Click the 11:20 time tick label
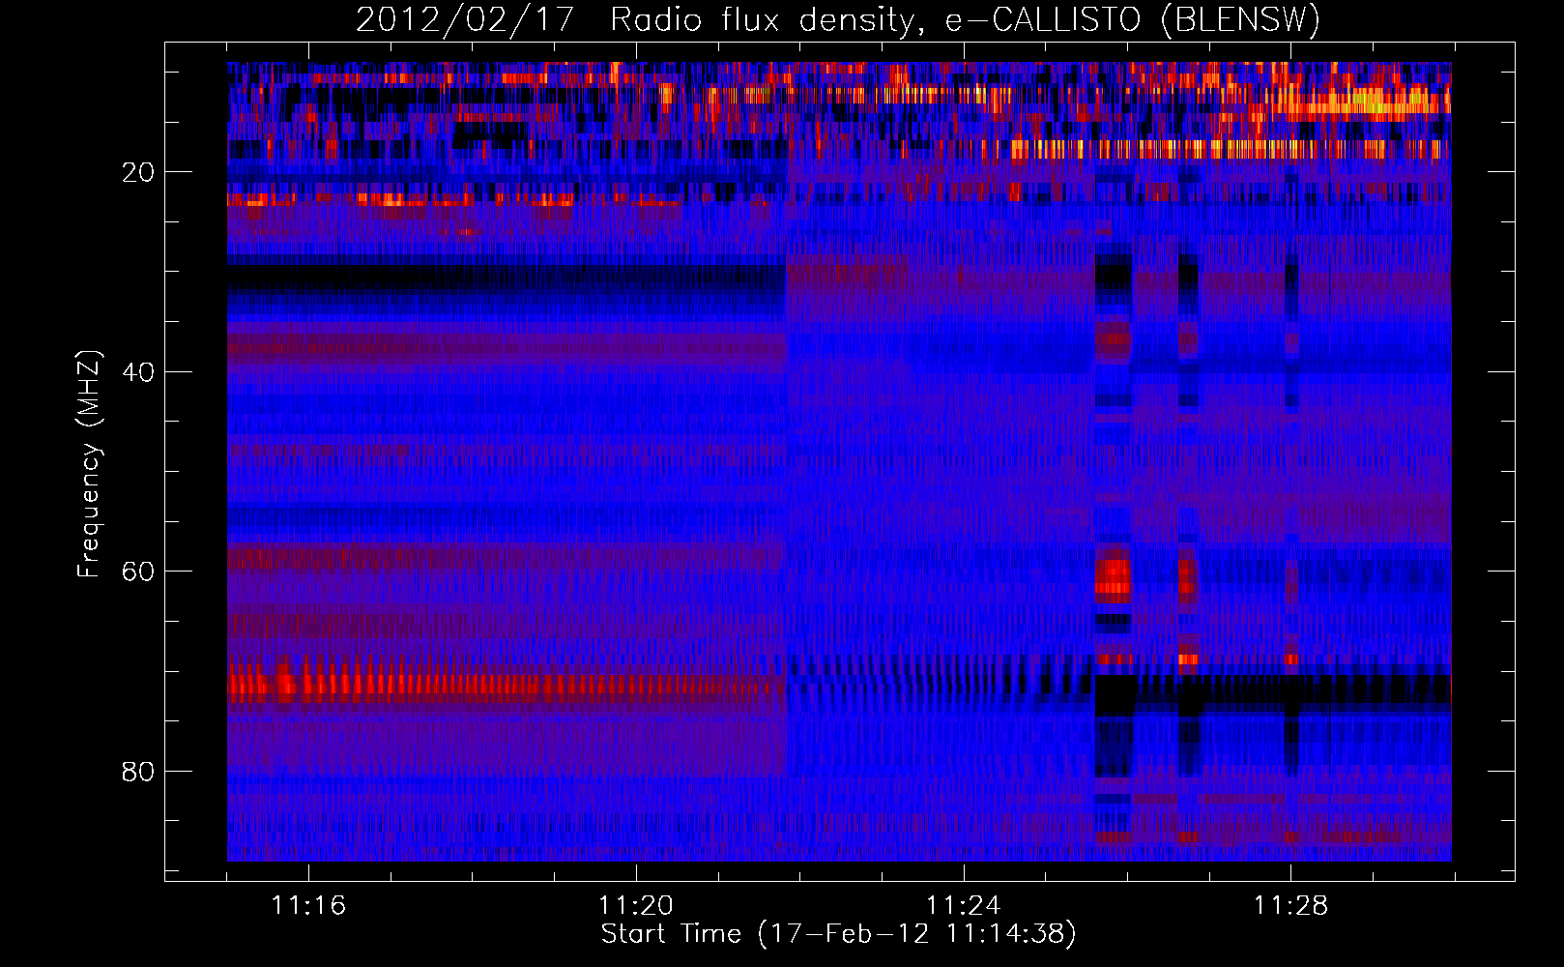1564x967 pixels. coord(635,905)
